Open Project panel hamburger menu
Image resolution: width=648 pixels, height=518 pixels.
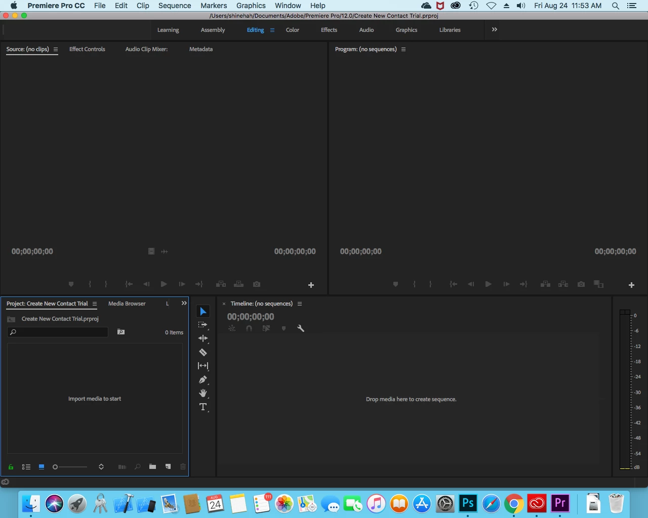pos(94,304)
